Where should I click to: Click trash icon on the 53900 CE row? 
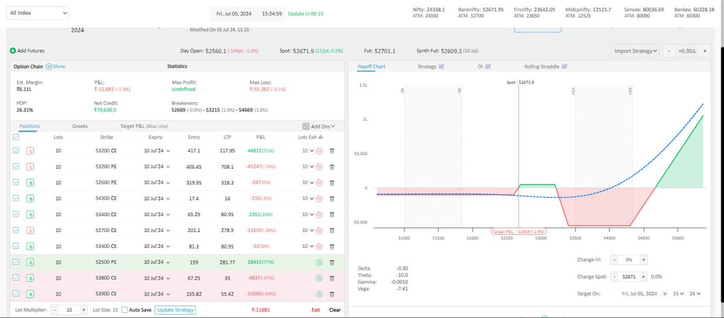[x=331, y=294]
